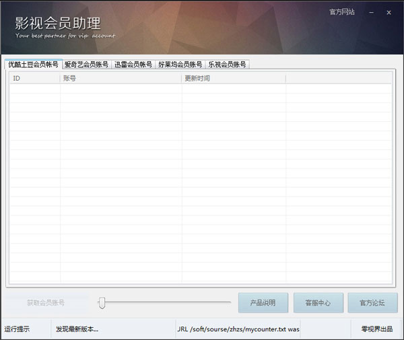Open 产品说明 product description
404x340 pixels.
263,303
